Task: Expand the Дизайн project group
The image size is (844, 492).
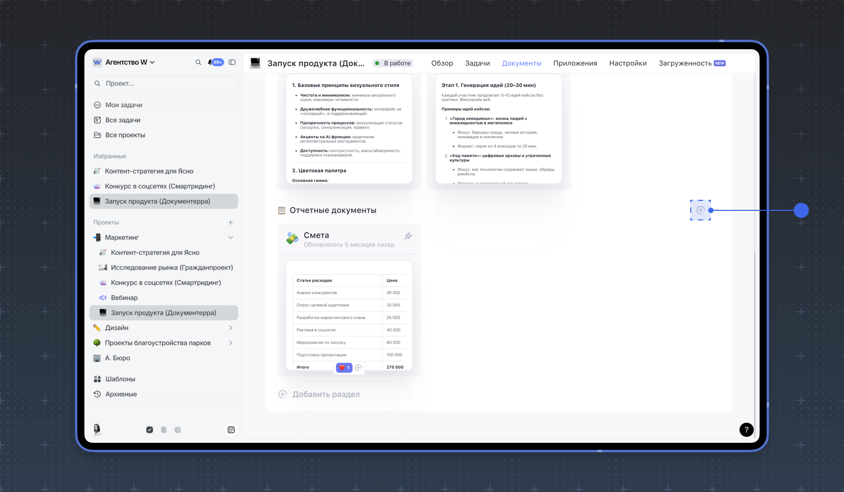Action: 231,328
